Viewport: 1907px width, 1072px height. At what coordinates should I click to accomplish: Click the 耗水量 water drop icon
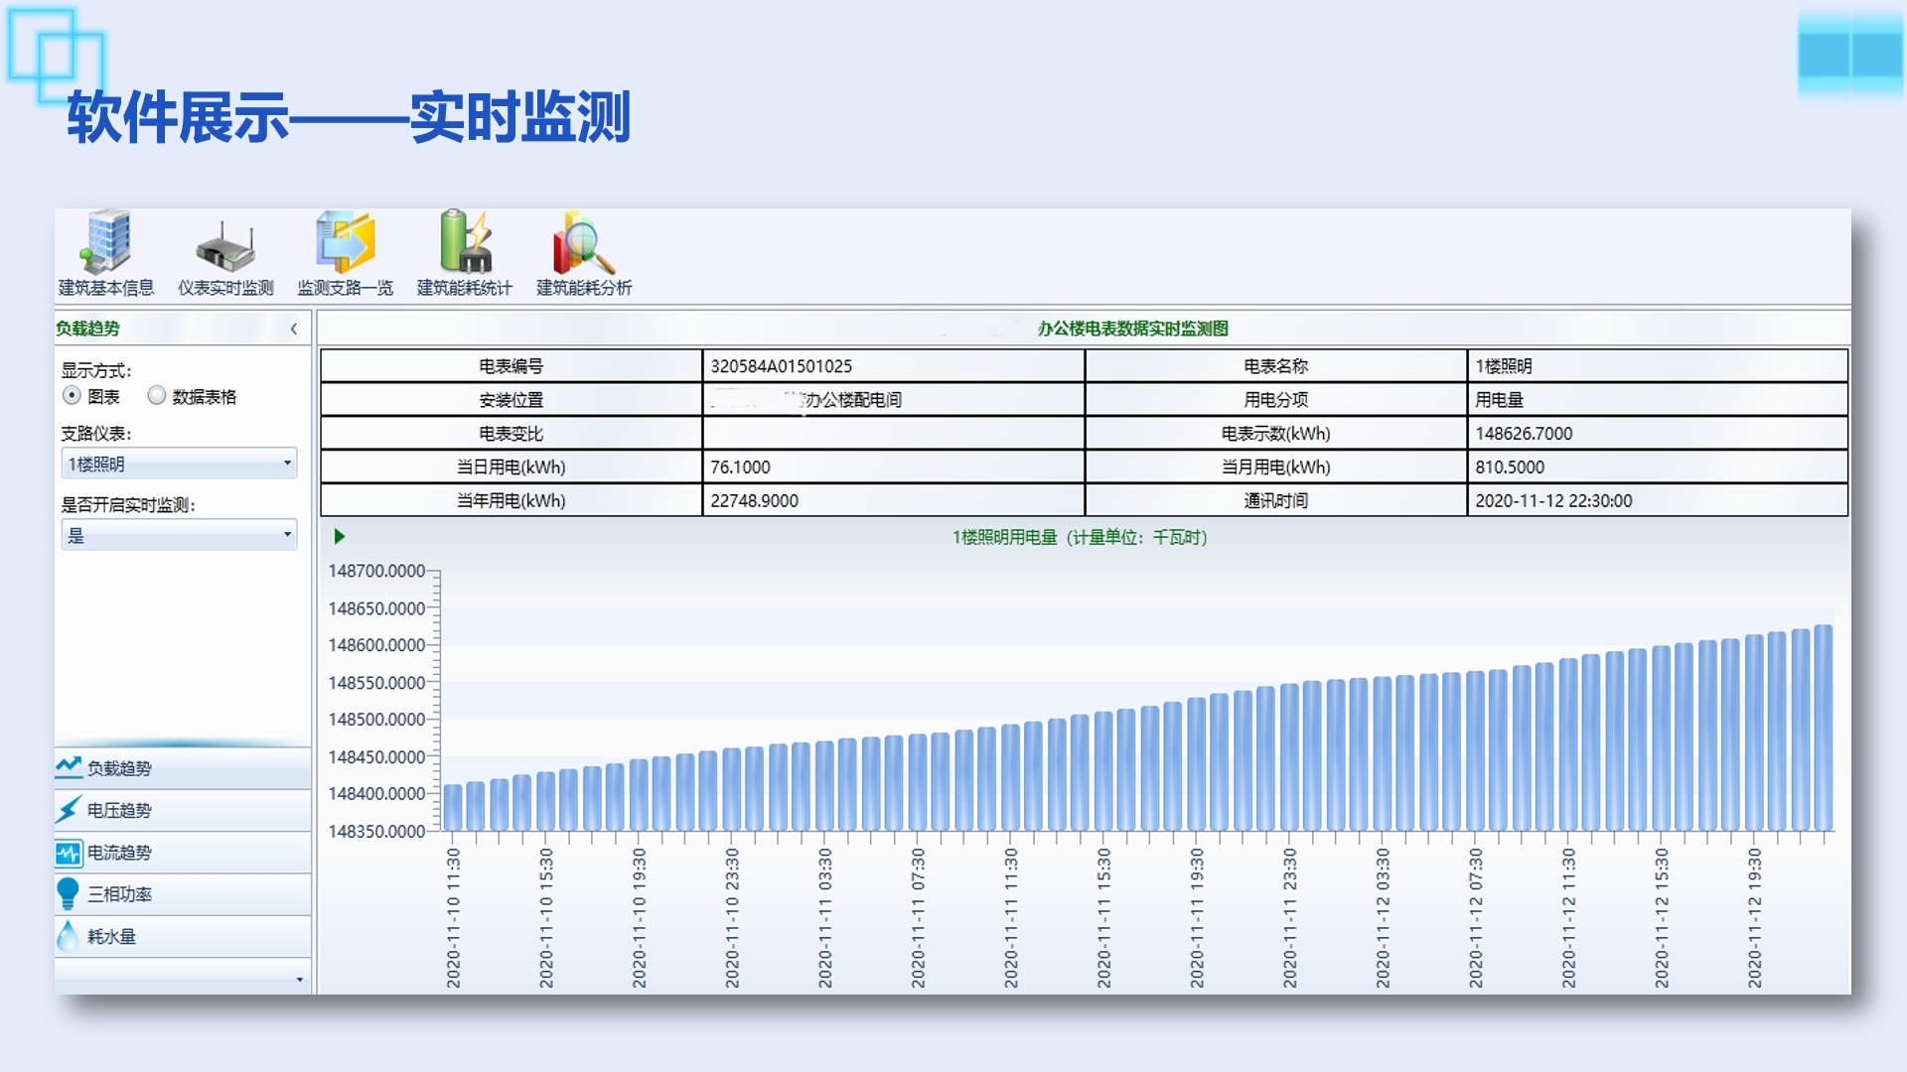coord(69,935)
